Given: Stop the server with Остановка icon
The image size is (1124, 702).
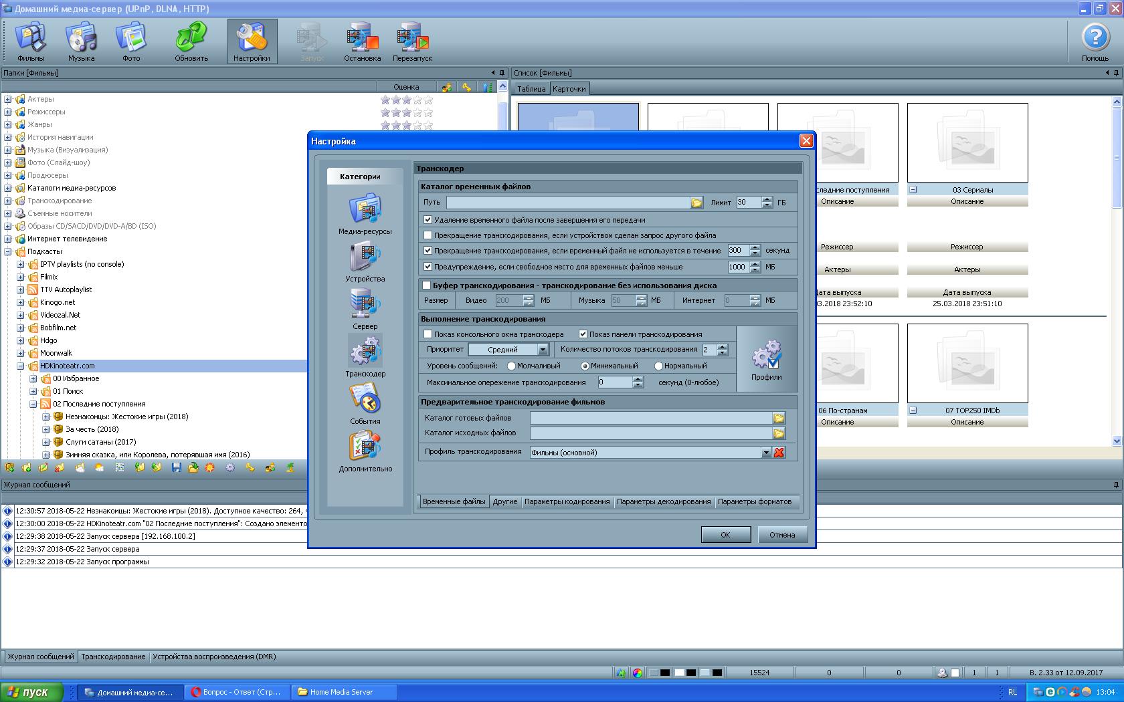Looking at the screenshot, I should click(362, 41).
